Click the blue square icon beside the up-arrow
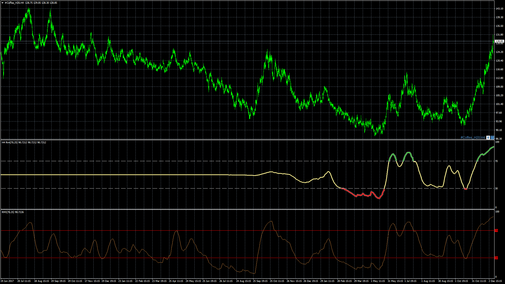The image size is (505, 284). 492,138
